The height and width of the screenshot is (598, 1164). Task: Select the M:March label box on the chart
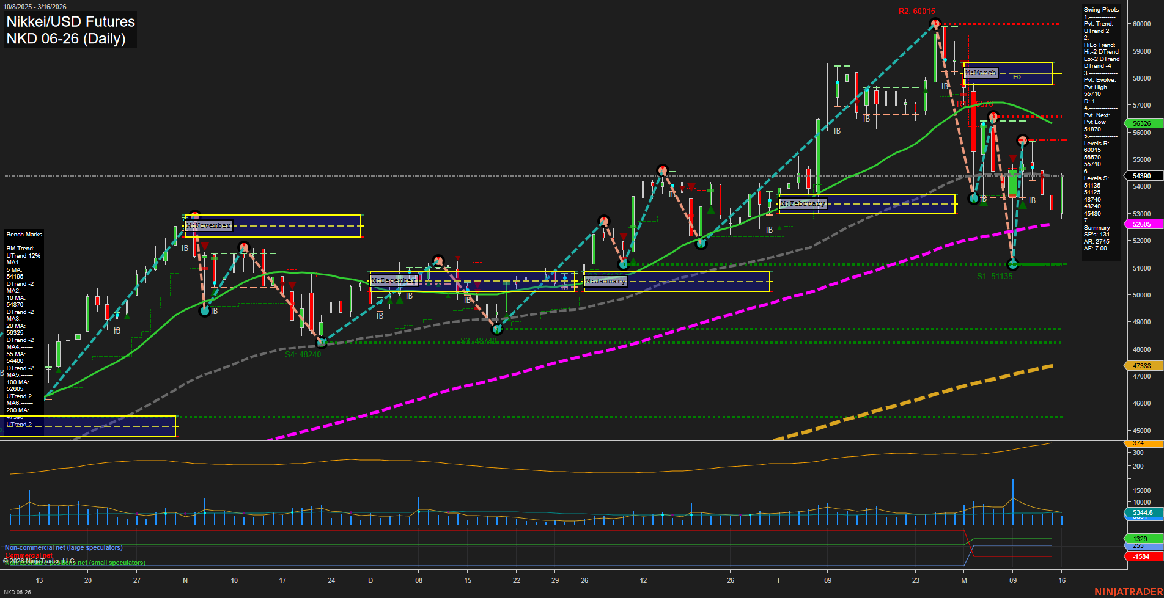click(x=981, y=73)
